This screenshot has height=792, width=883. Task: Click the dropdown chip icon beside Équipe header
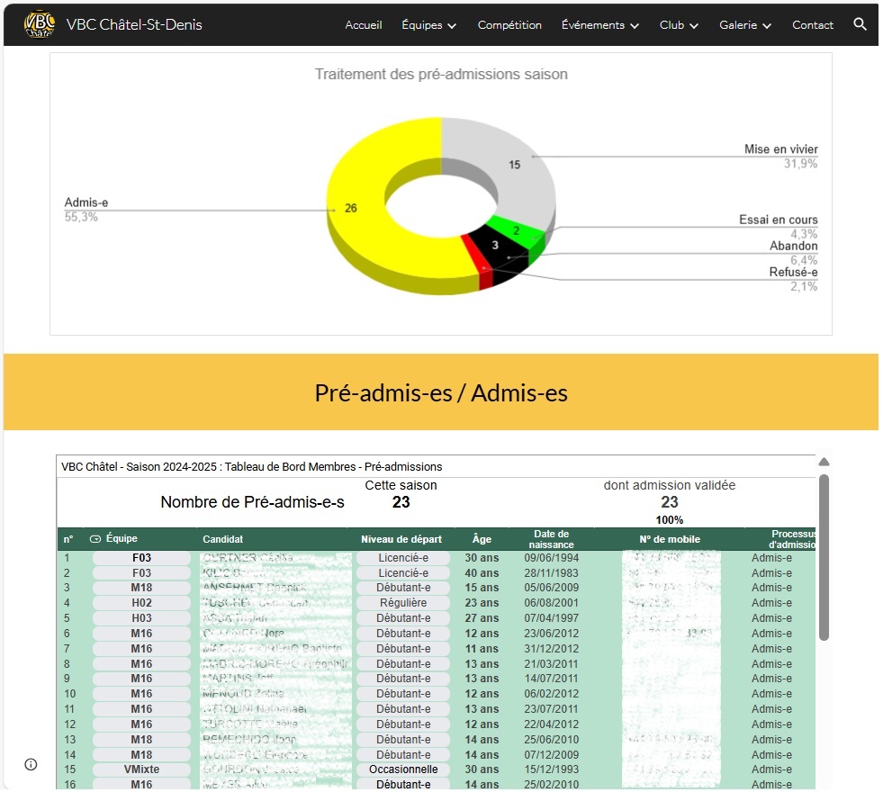pos(95,539)
